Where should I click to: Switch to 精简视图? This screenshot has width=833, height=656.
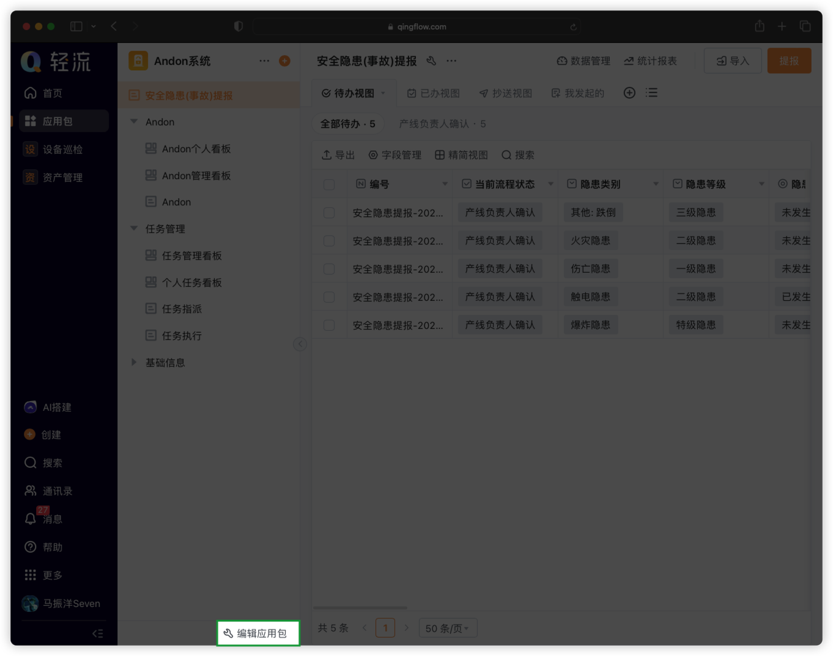[x=461, y=155]
